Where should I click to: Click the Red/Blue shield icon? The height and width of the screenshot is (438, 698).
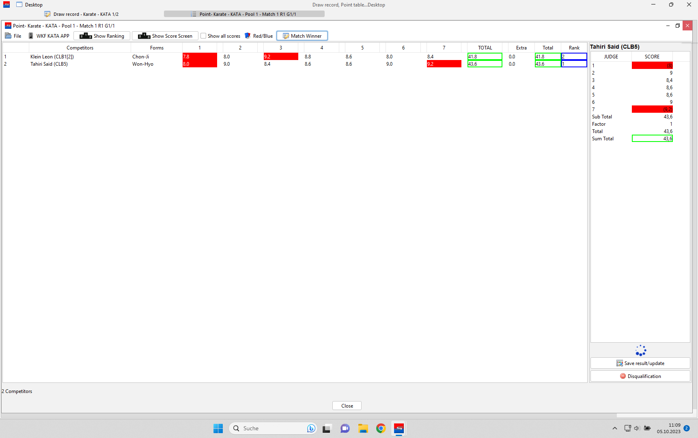248,36
